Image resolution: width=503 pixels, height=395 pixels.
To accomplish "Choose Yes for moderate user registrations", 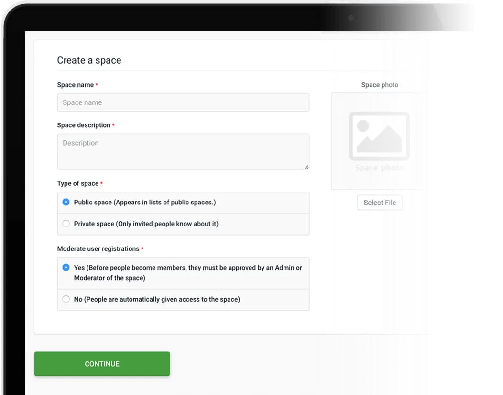I will click(66, 268).
